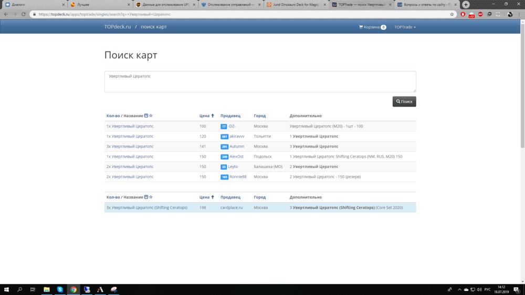Screen dimensions: 525x295
Task: Click the page vertical scrollbar
Action: tap(522, 84)
